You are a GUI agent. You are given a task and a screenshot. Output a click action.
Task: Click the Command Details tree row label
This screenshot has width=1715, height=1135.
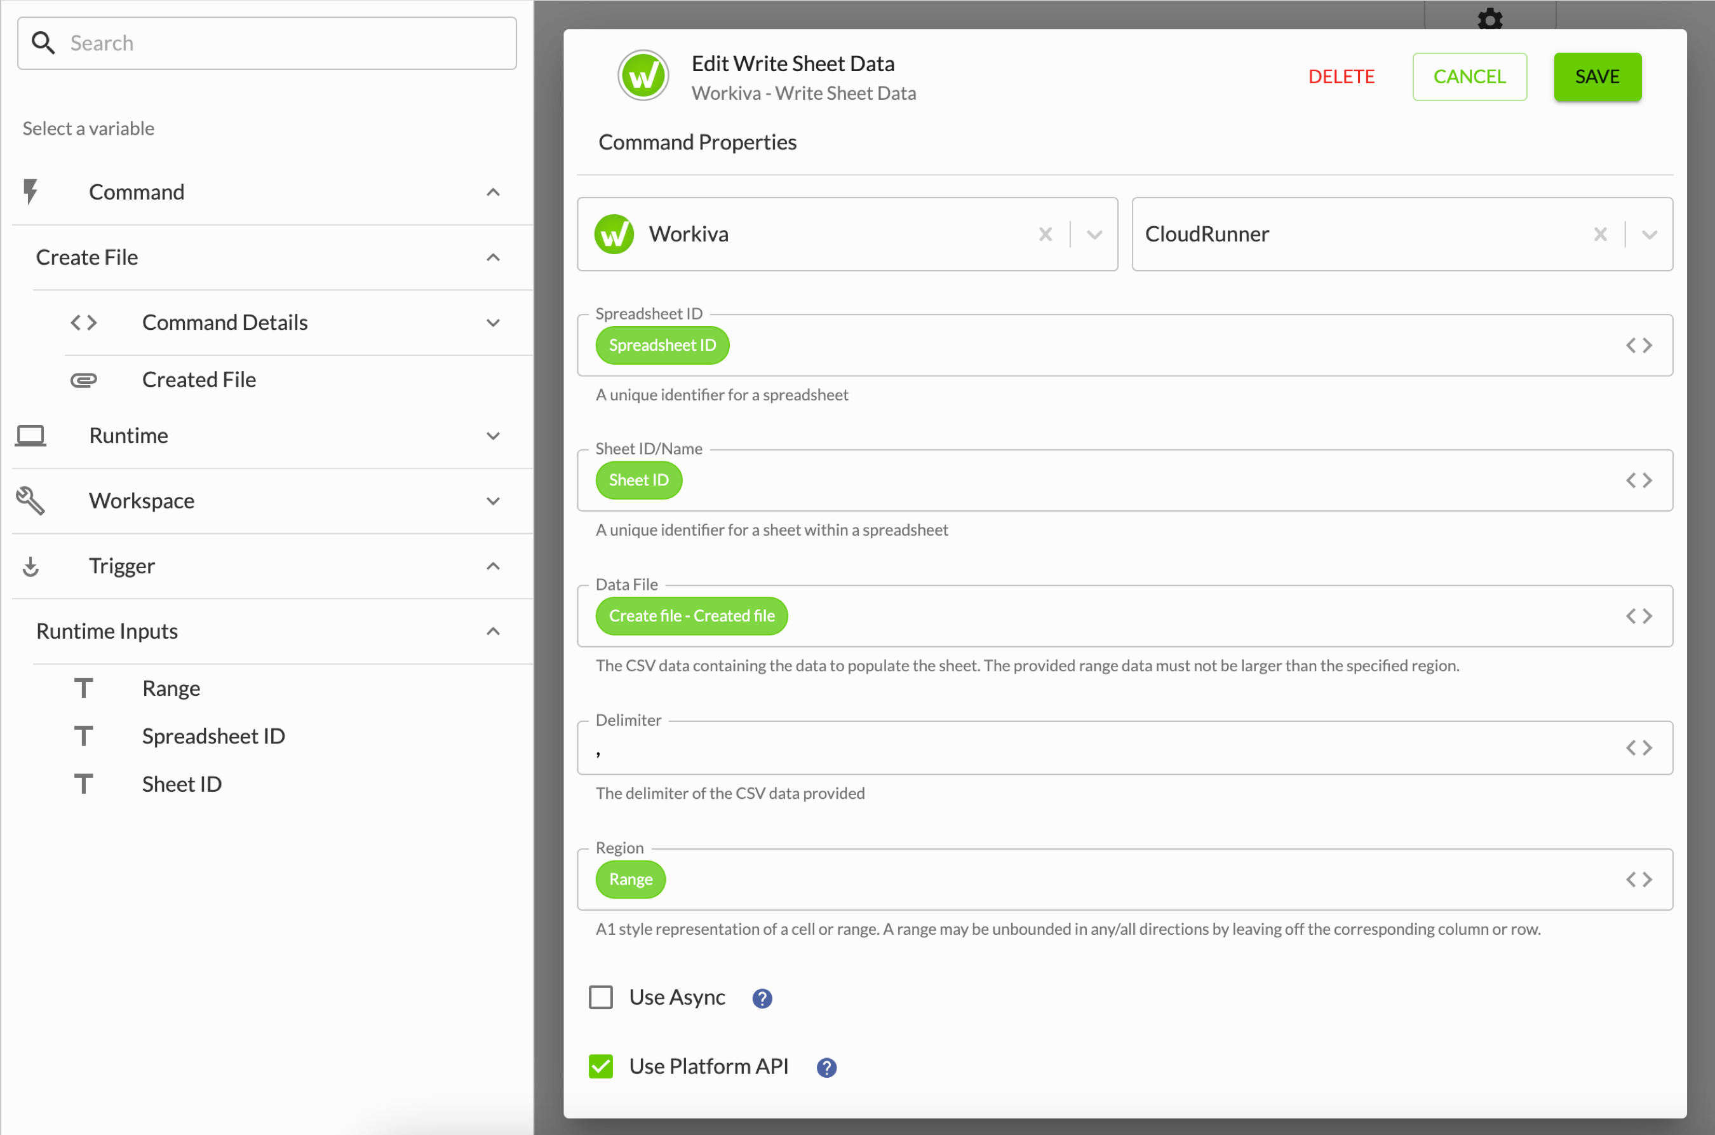click(x=225, y=322)
